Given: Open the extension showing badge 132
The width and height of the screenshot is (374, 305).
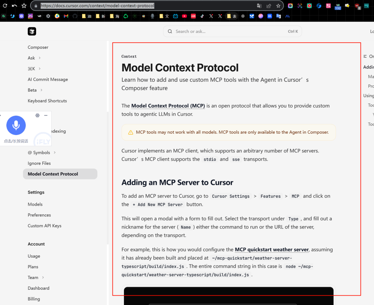Looking at the screenshot, I should (x=338, y=7).
